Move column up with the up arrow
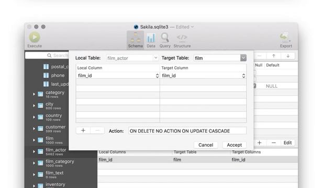 (274, 56)
